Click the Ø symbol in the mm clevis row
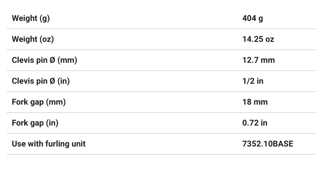The height and width of the screenshot is (170, 316). (52, 60)
